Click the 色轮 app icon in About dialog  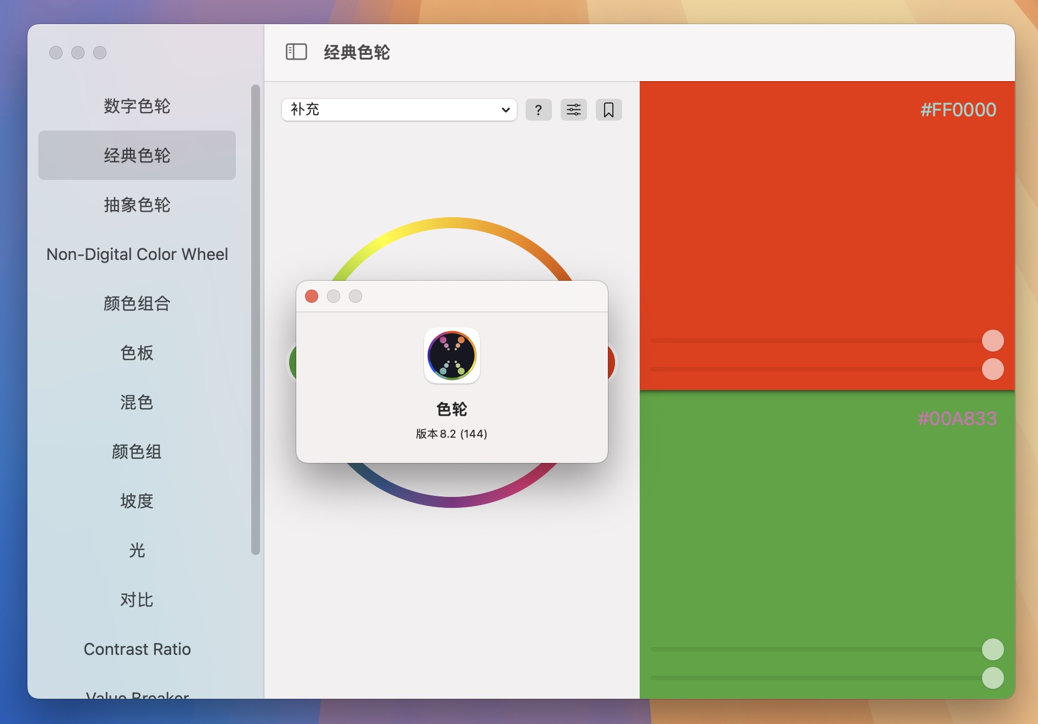[x=452, y=355]
